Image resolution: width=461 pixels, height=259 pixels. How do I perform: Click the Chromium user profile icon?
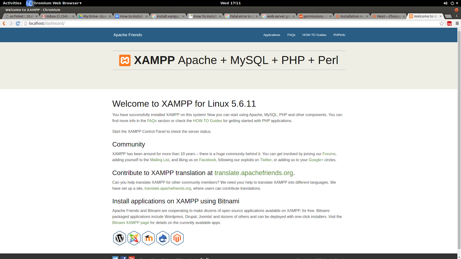click(x=457, y=16)
